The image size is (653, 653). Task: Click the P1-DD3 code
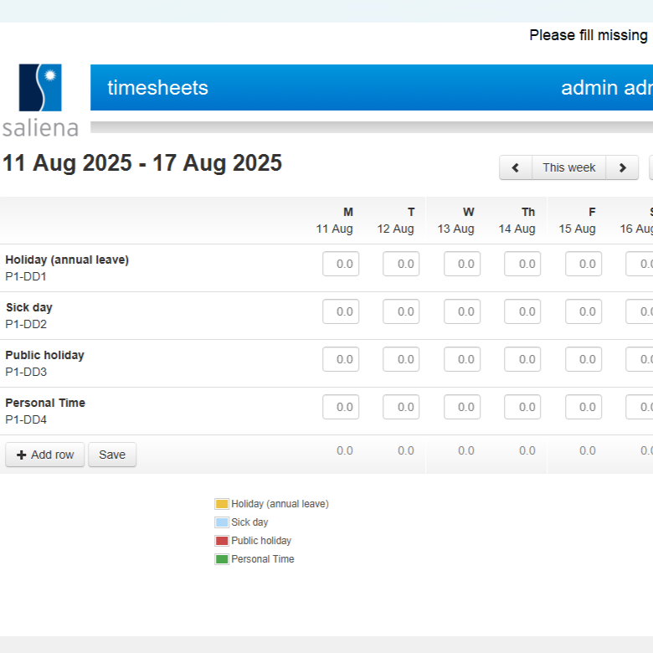26,372
